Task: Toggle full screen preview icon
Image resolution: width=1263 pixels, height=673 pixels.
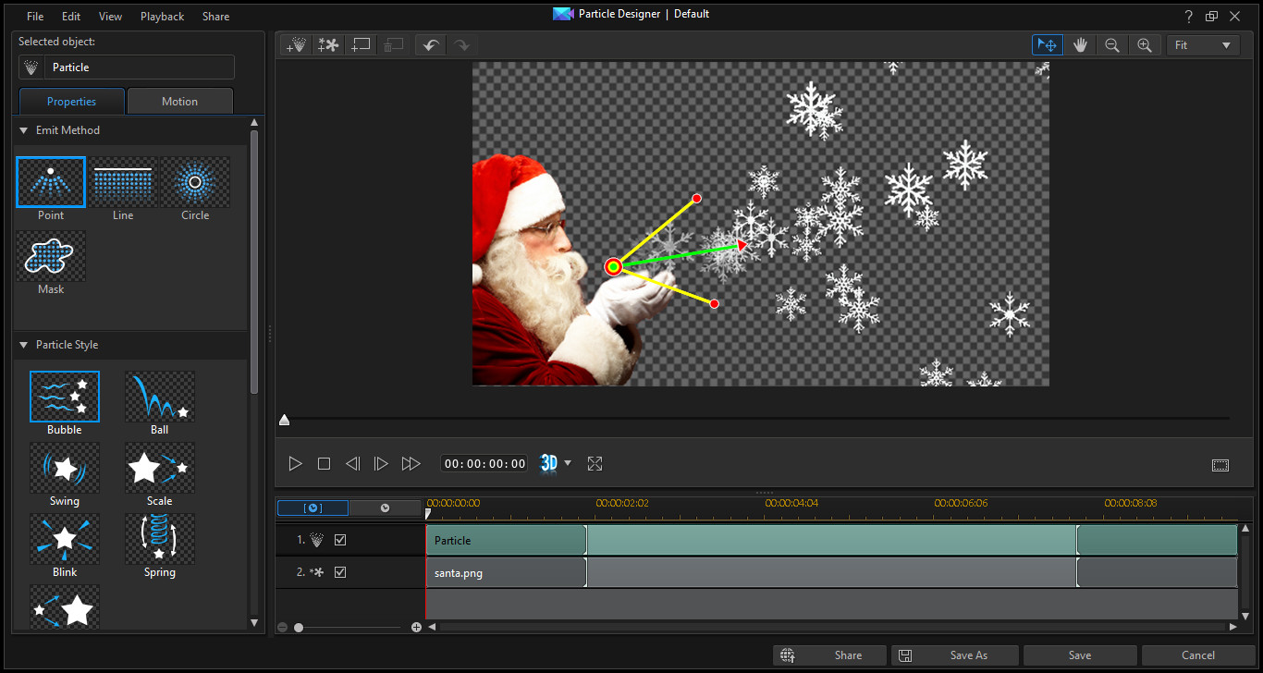Action: click(x=595, y=464)
